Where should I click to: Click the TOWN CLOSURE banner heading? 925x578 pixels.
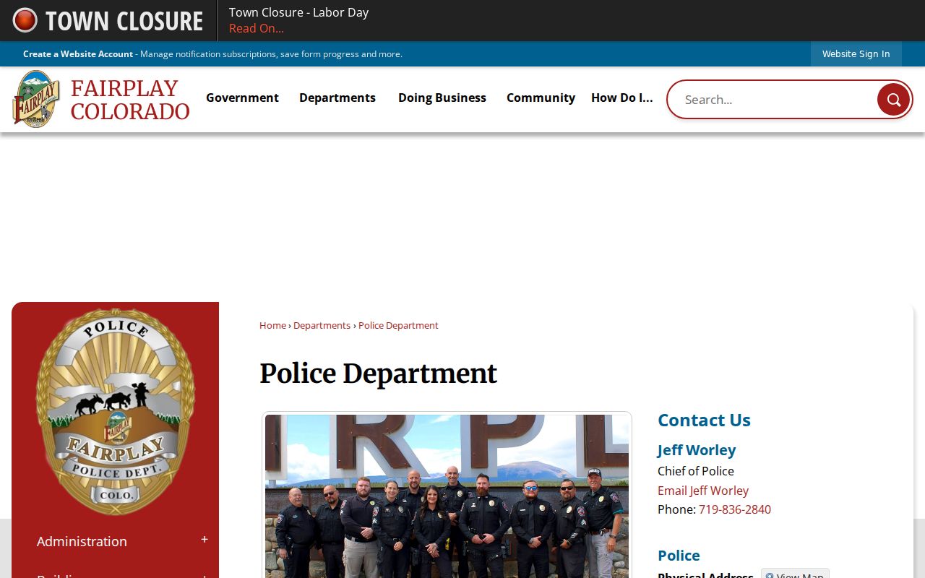pos(124,21)
